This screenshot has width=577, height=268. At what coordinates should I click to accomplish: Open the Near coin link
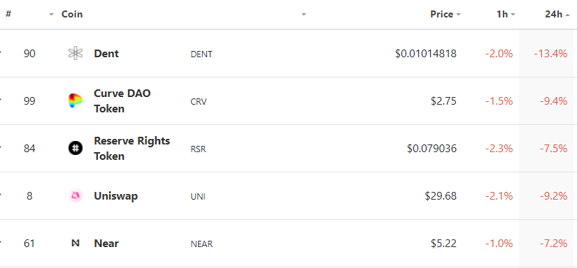[106, 243]
